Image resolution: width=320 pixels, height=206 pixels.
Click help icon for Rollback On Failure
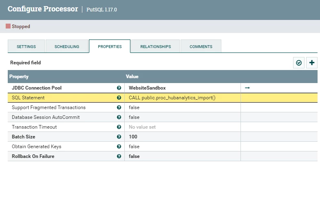click(119, 156)
